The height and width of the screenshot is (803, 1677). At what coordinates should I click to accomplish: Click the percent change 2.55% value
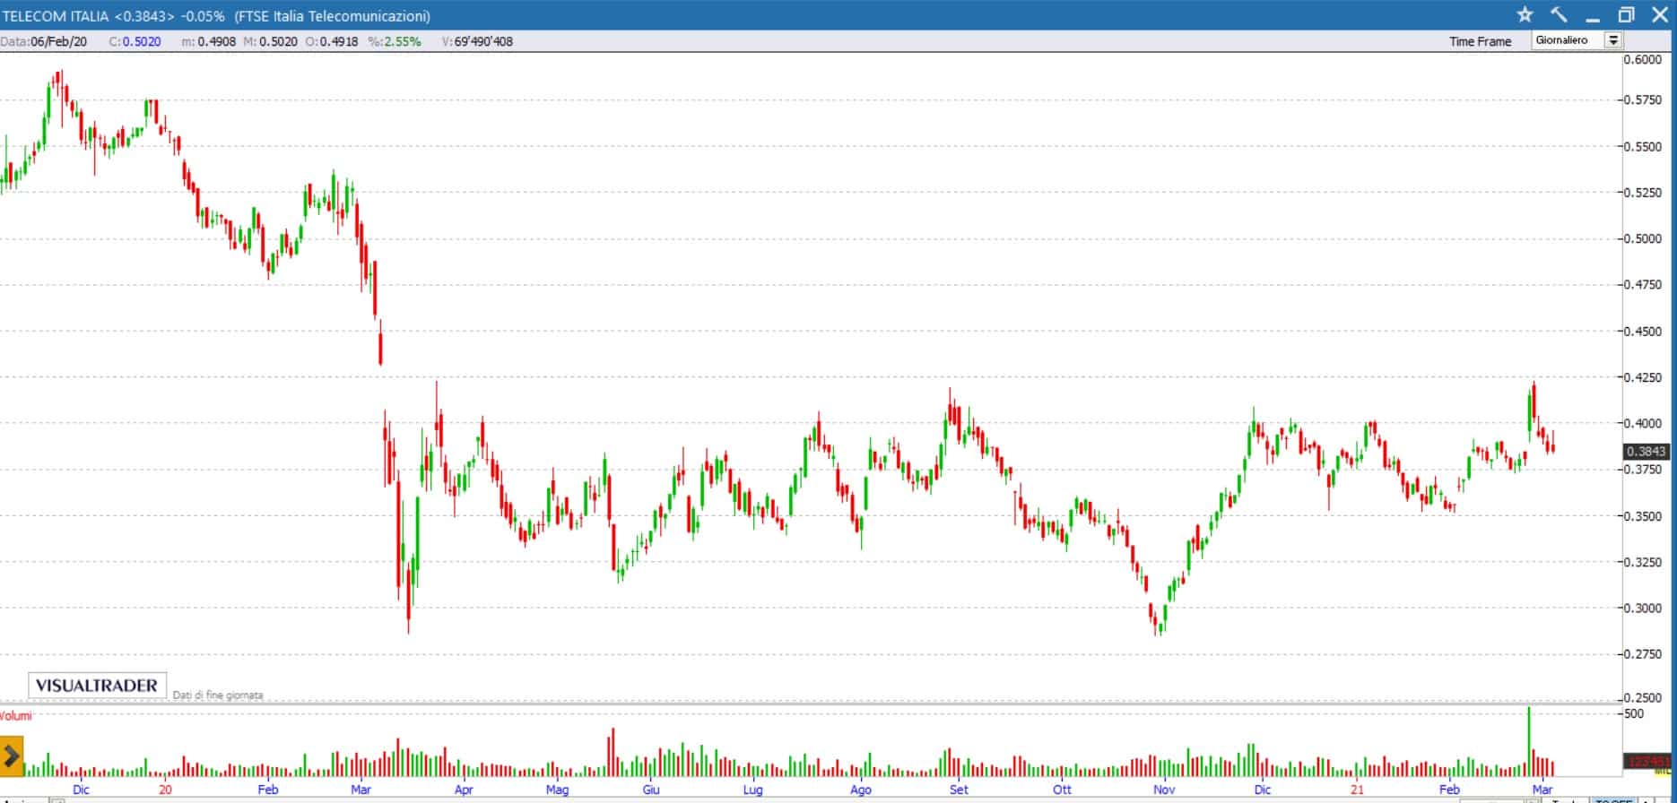point(403,41)
